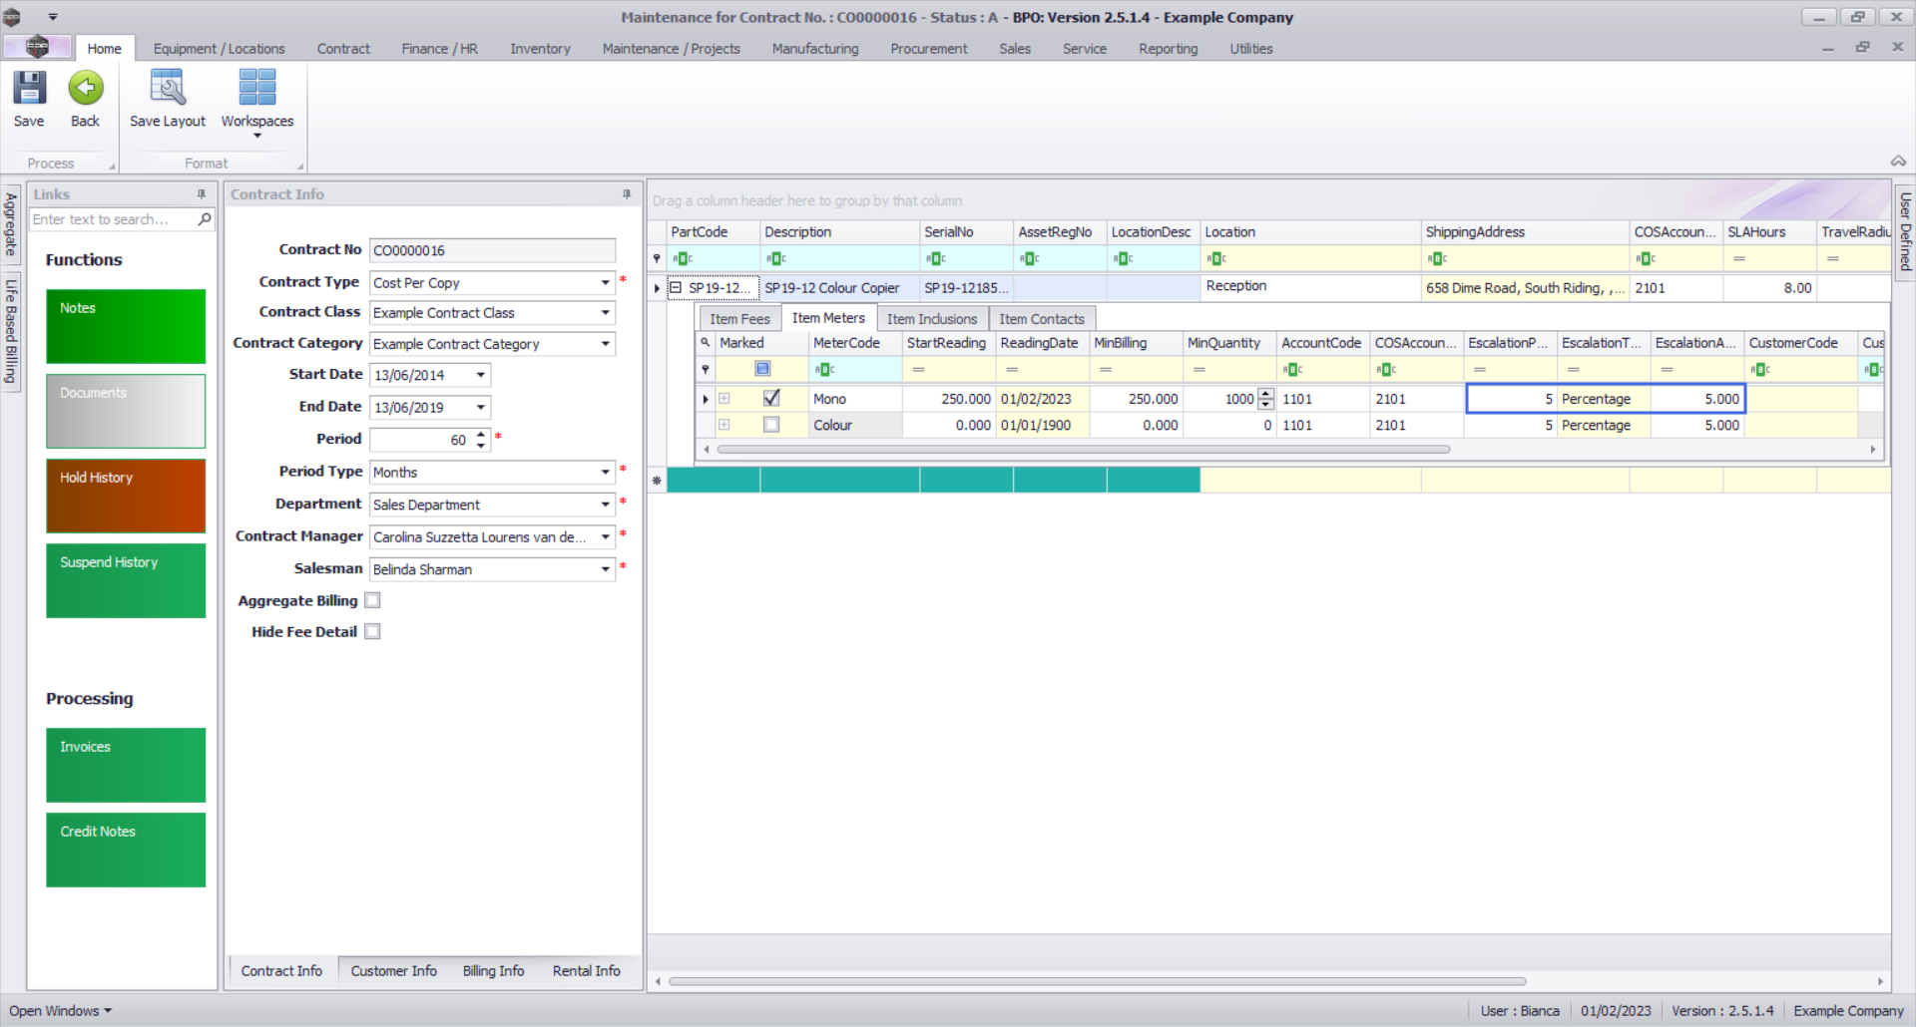Switch to the Item Fees tab

[739, 319]
